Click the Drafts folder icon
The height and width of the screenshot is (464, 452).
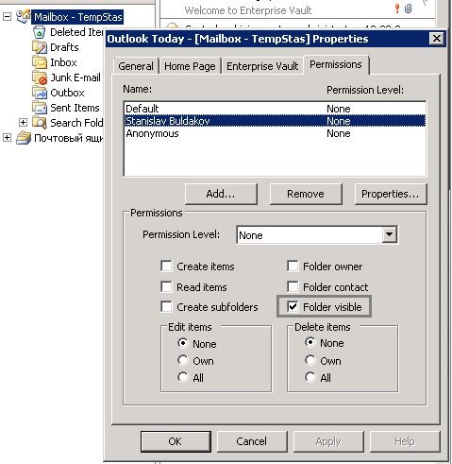pyautogui.click(x=40, y=47)
